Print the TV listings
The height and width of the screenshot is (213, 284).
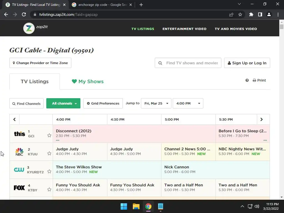(x=259, y=80)
